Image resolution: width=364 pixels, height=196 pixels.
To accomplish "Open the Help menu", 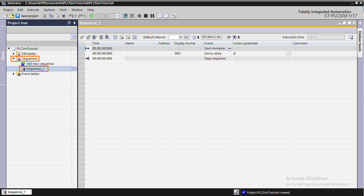I will coord(91,10).
